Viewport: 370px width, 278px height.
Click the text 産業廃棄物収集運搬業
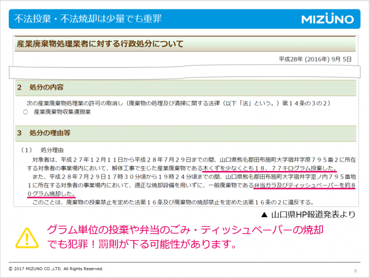pyautogui.click(x=62, y=112)
